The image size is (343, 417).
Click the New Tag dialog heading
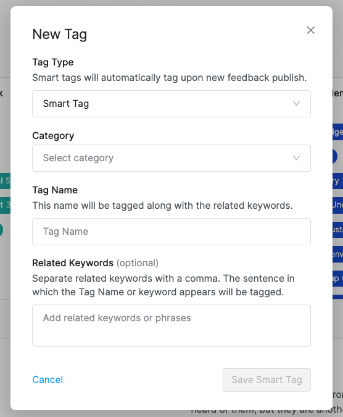tap(59, 35)
